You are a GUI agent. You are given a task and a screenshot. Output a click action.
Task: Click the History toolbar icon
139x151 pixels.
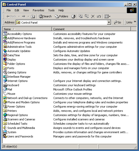[73, 16]
